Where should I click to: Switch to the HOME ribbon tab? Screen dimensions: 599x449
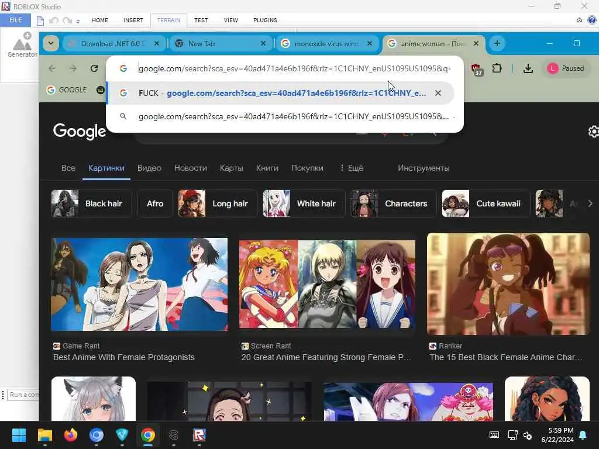coord(99,20)
